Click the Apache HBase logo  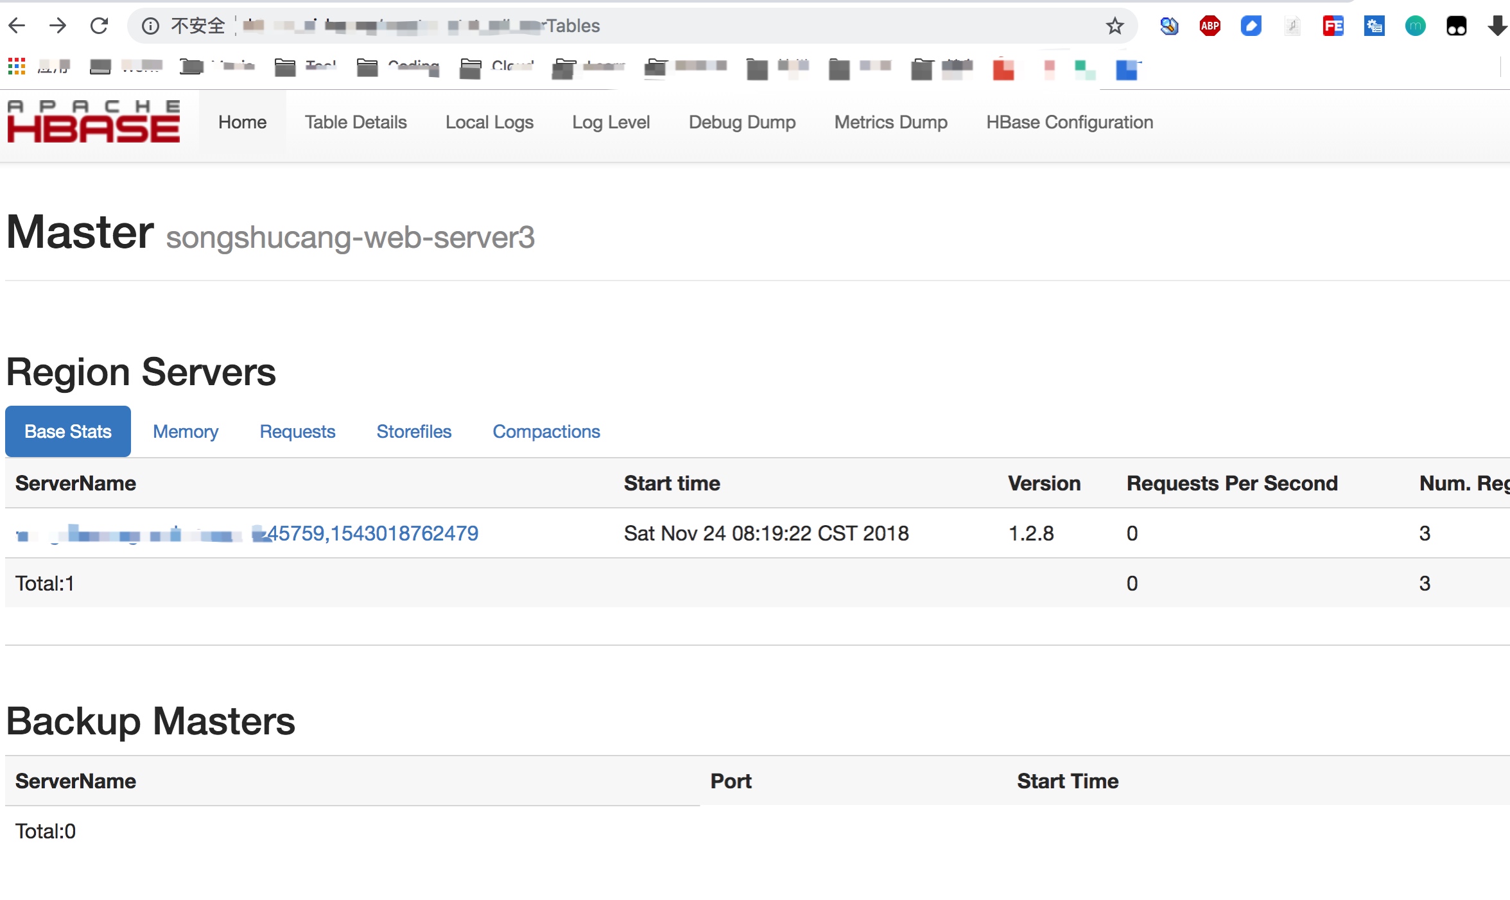click(x=94, y=122)
